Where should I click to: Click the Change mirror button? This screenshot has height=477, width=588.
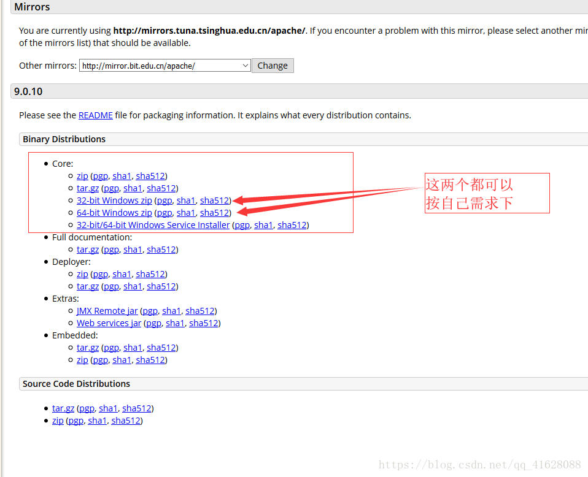pos(273,66)
